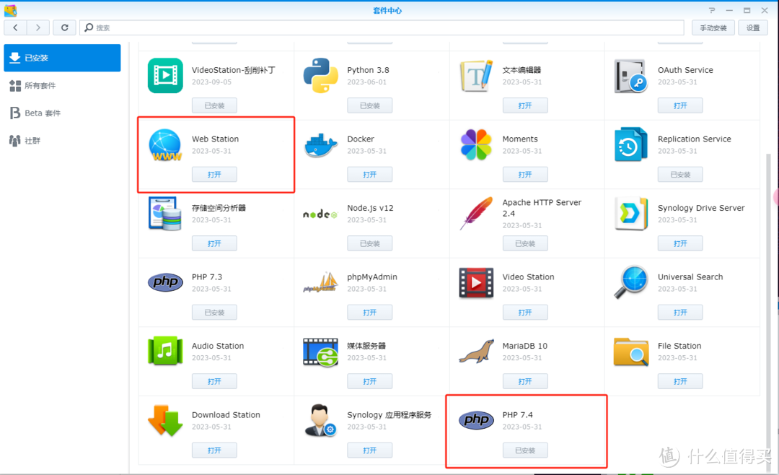This screenshot has width=779, height=475.
Task: Select the Installed sidebar tab
Action: (x=62, y=58)
